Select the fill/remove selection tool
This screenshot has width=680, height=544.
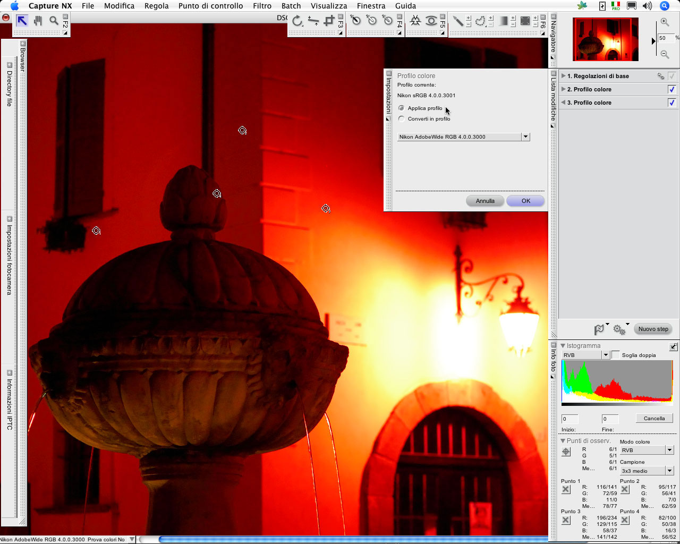click(525, 21)
